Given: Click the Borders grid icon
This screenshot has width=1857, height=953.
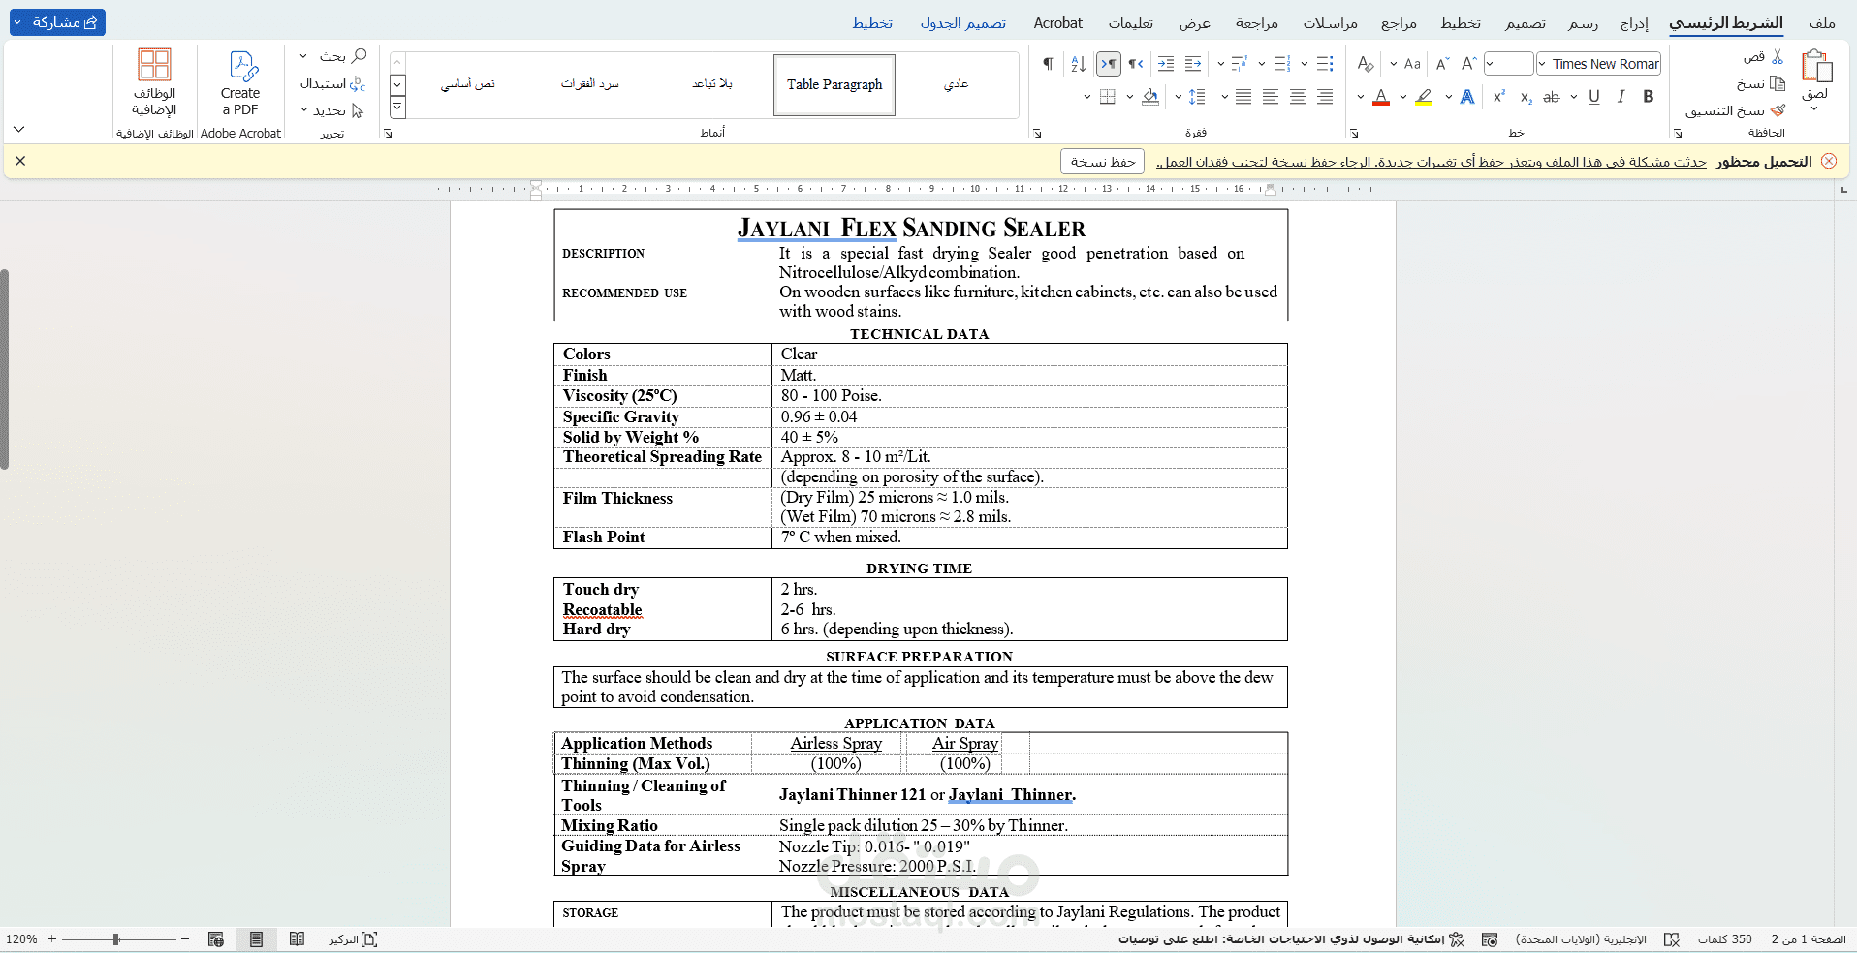Looking at the screenshot, I should 1108,97.
